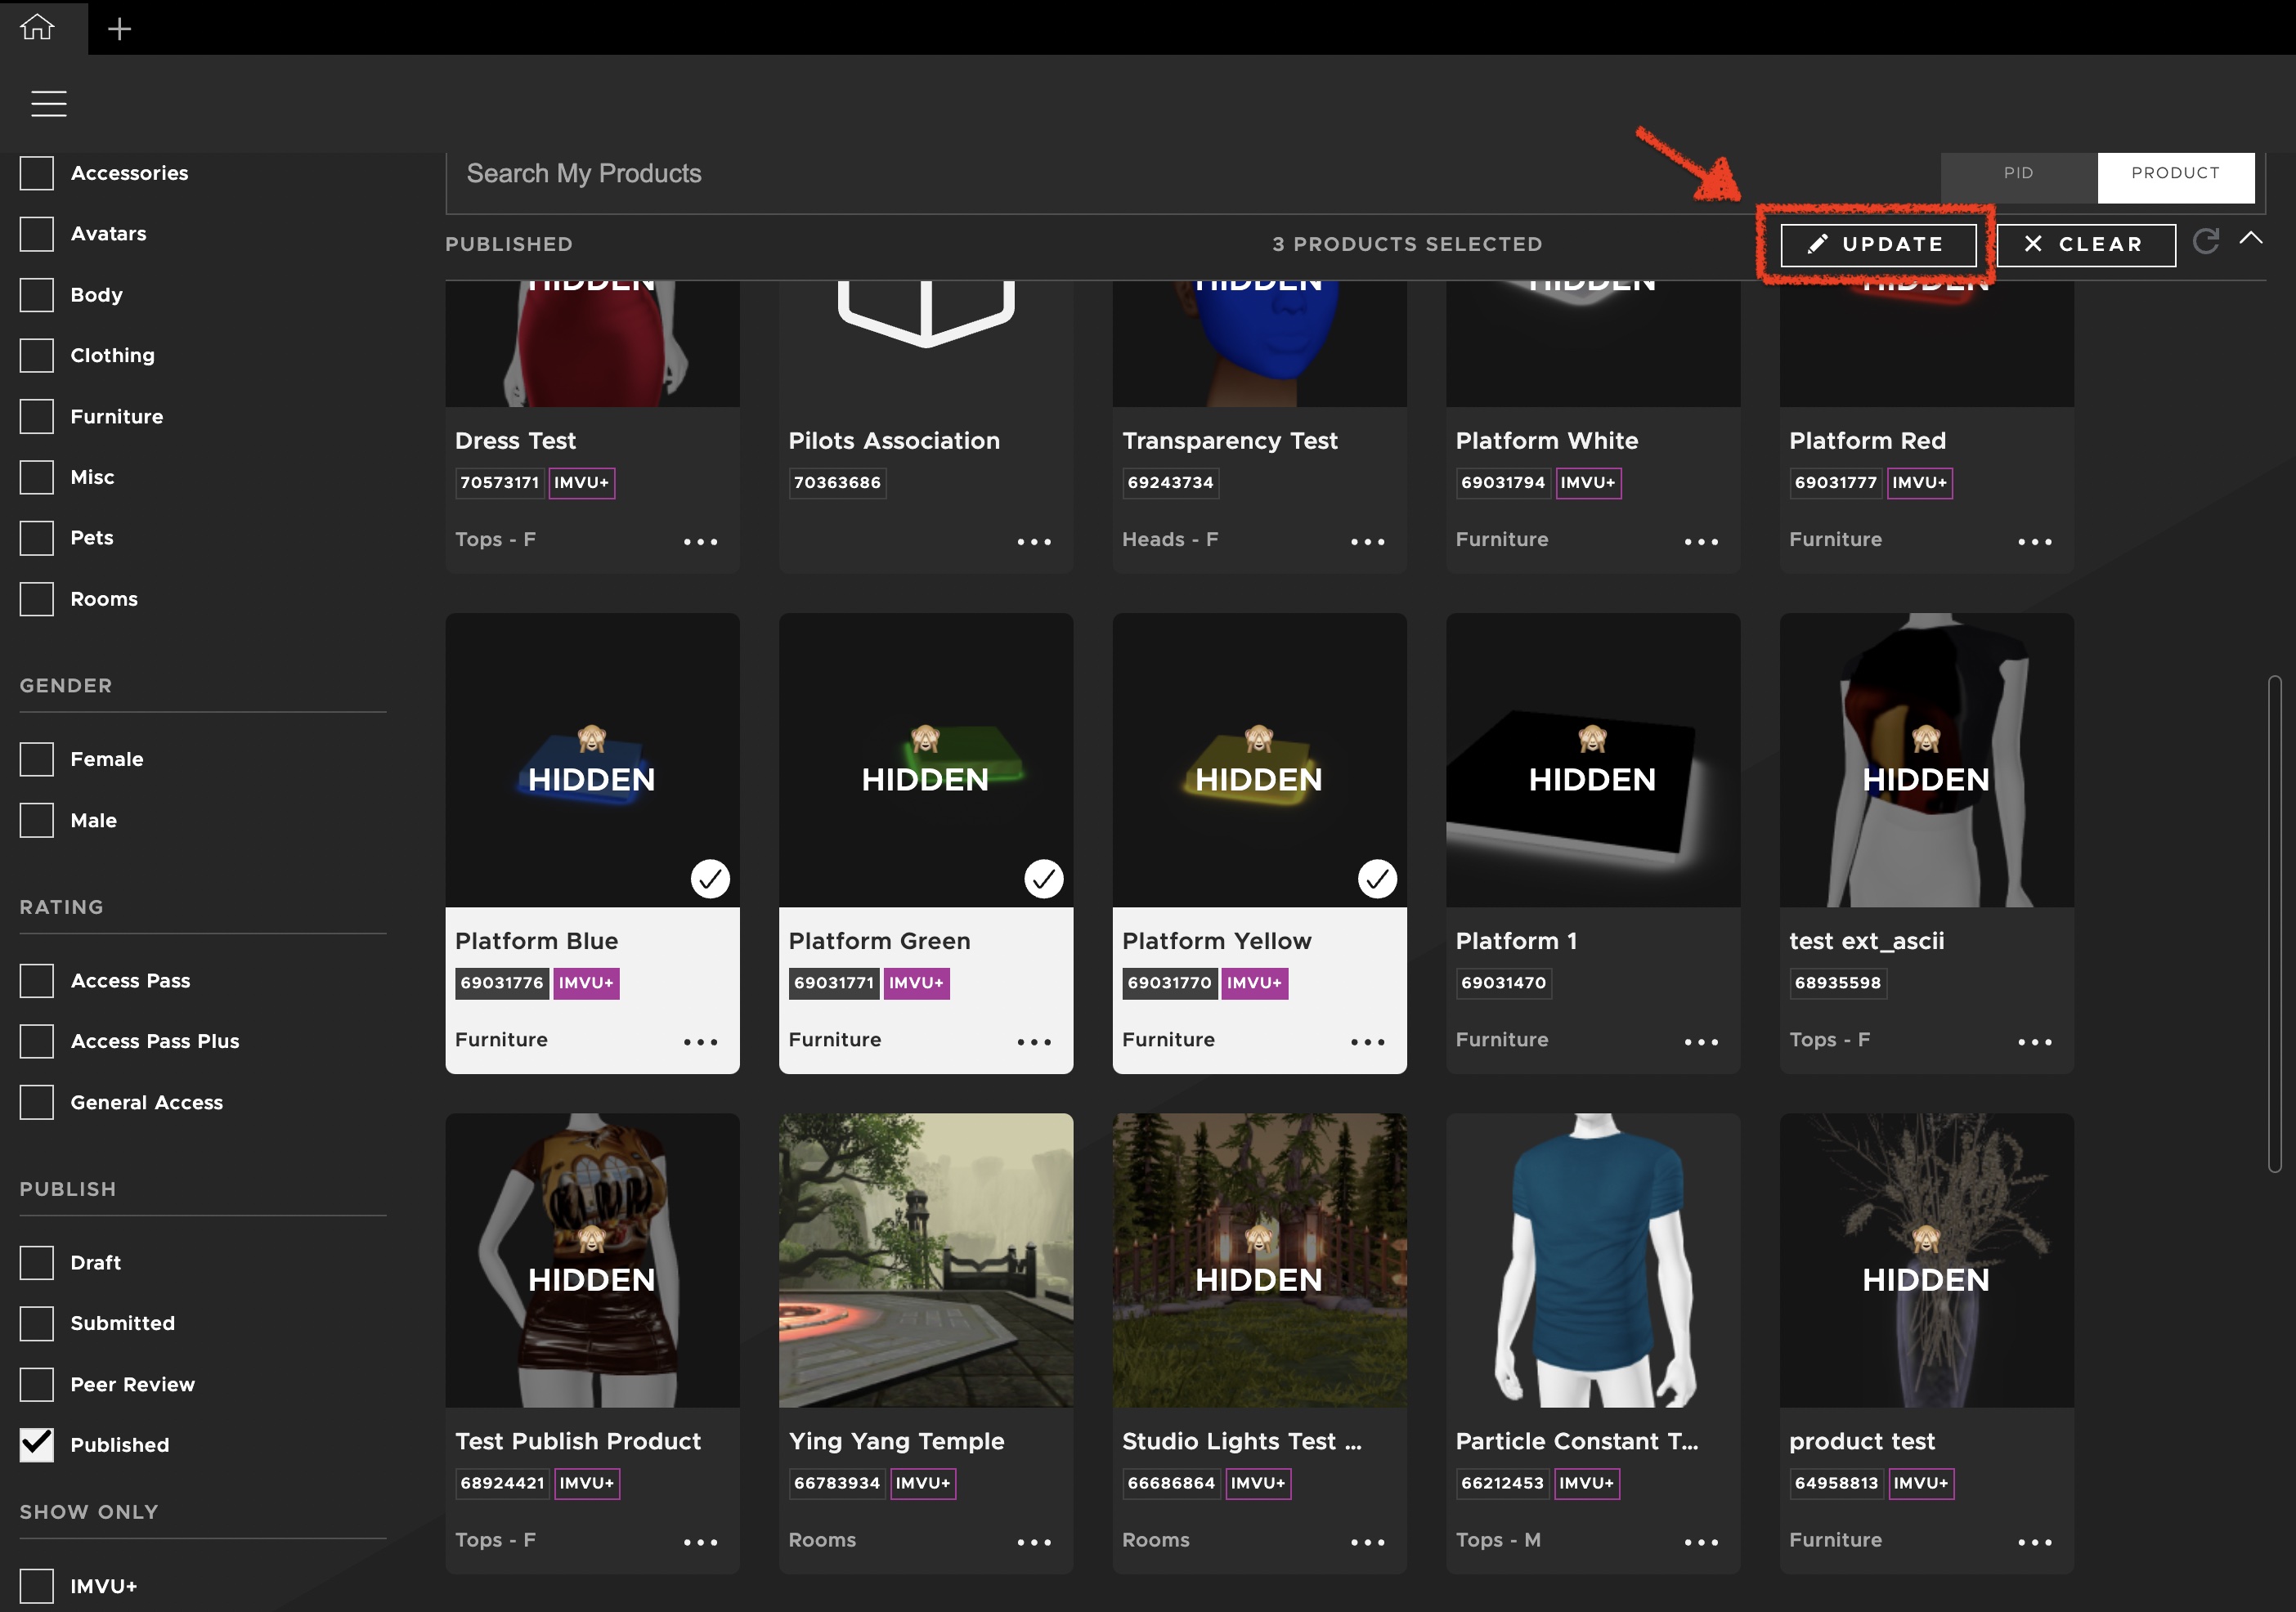Click IMVU+ badge on Platform Blue

(586, 983)
